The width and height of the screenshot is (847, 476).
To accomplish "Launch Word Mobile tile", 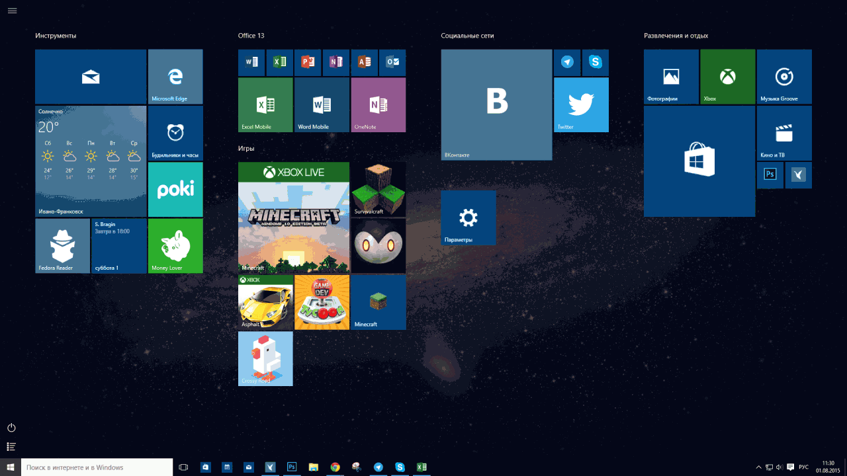I will tap(322, 104).
